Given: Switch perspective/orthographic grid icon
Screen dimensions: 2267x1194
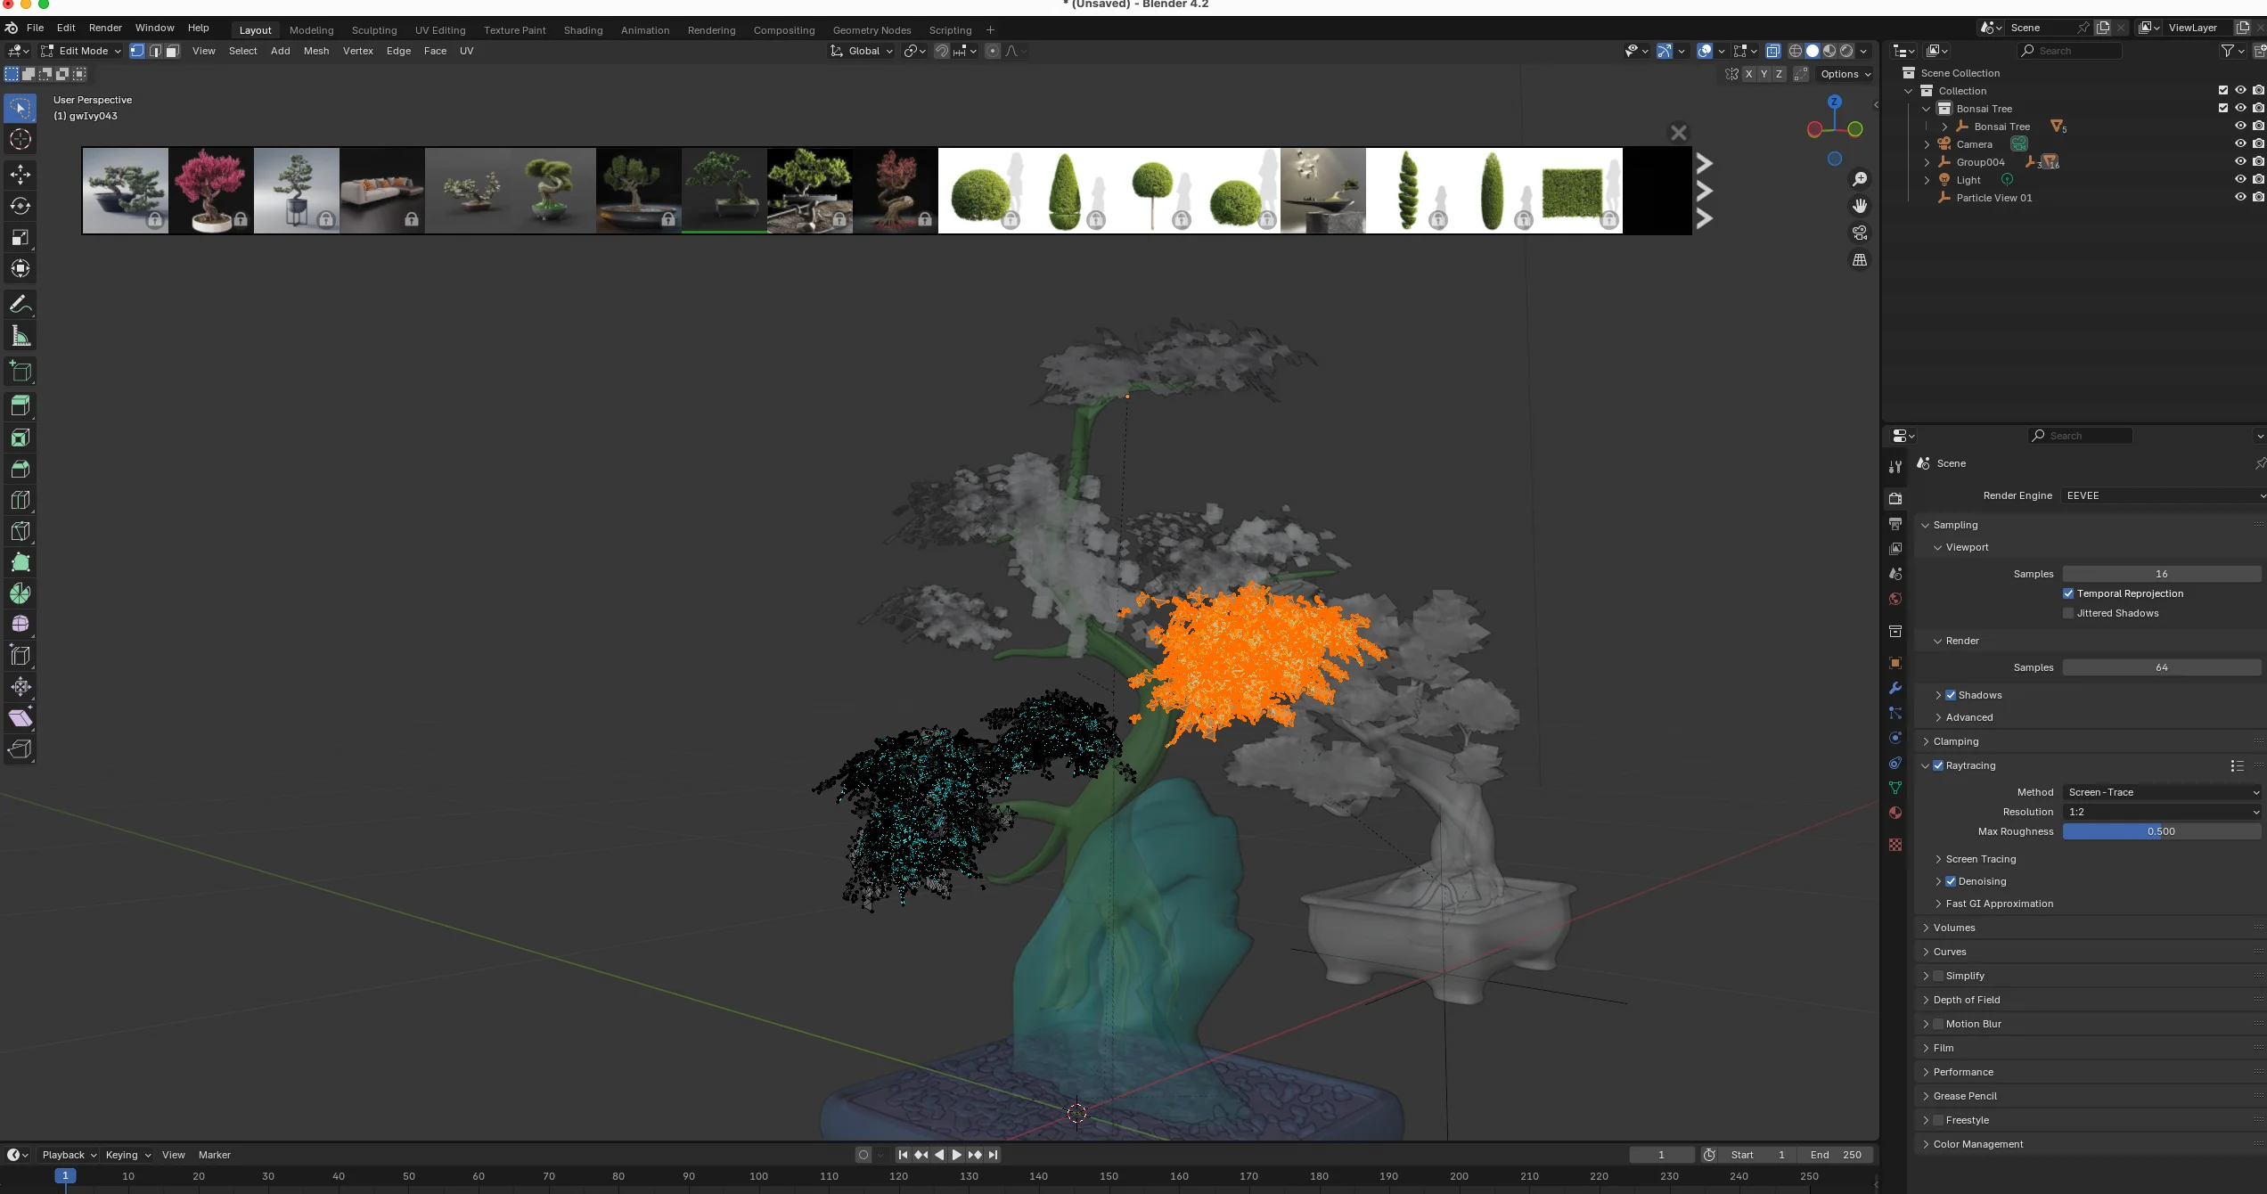Looking at the screenshot, I should 1860,260.
